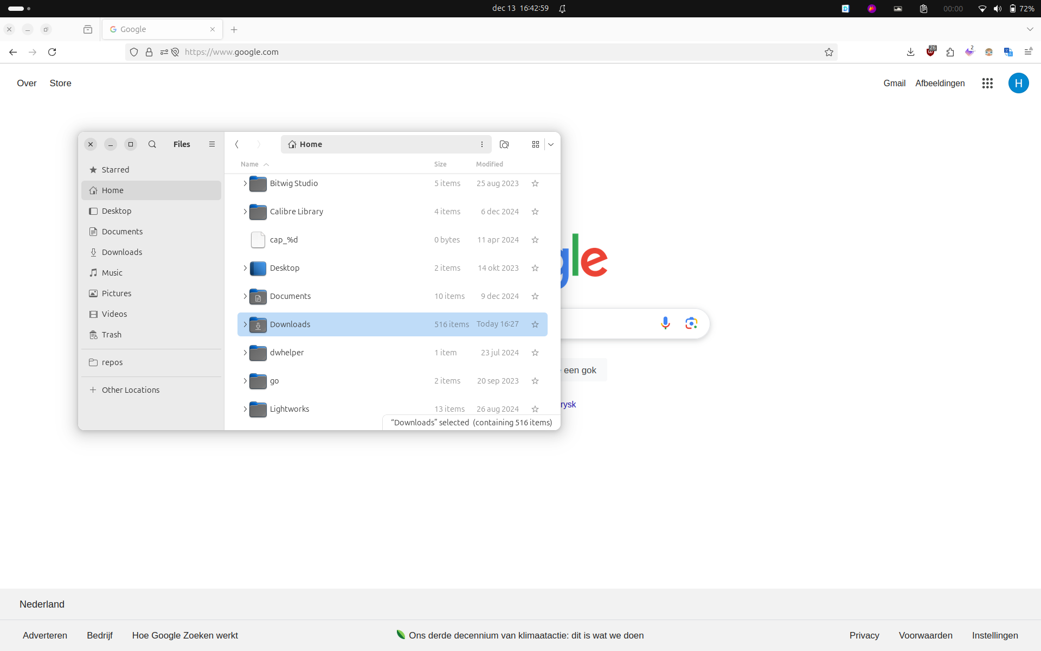
Task: Open uBlock Origin extension icon
Action: (x=931, y=52)
